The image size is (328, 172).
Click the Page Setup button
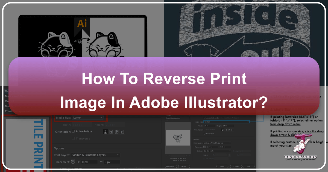coord(171,166)
